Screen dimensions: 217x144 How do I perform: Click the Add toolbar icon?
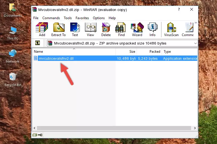click(x=42, y=29)
